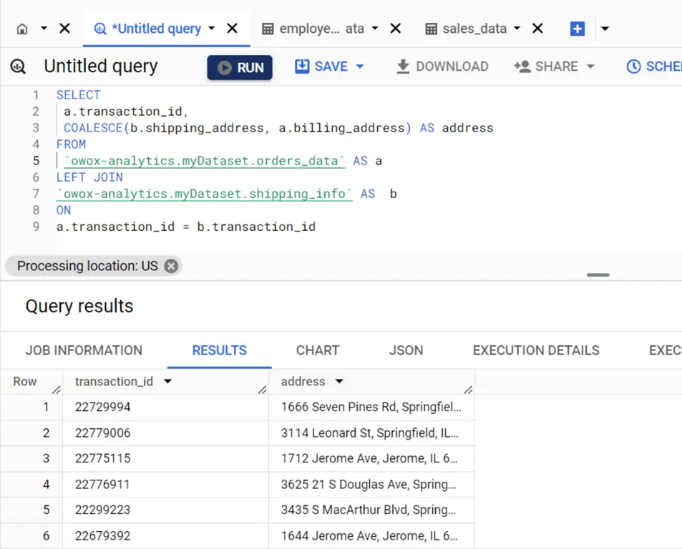
Task: Click the Query results heading
Action: (x=79, y=306)
